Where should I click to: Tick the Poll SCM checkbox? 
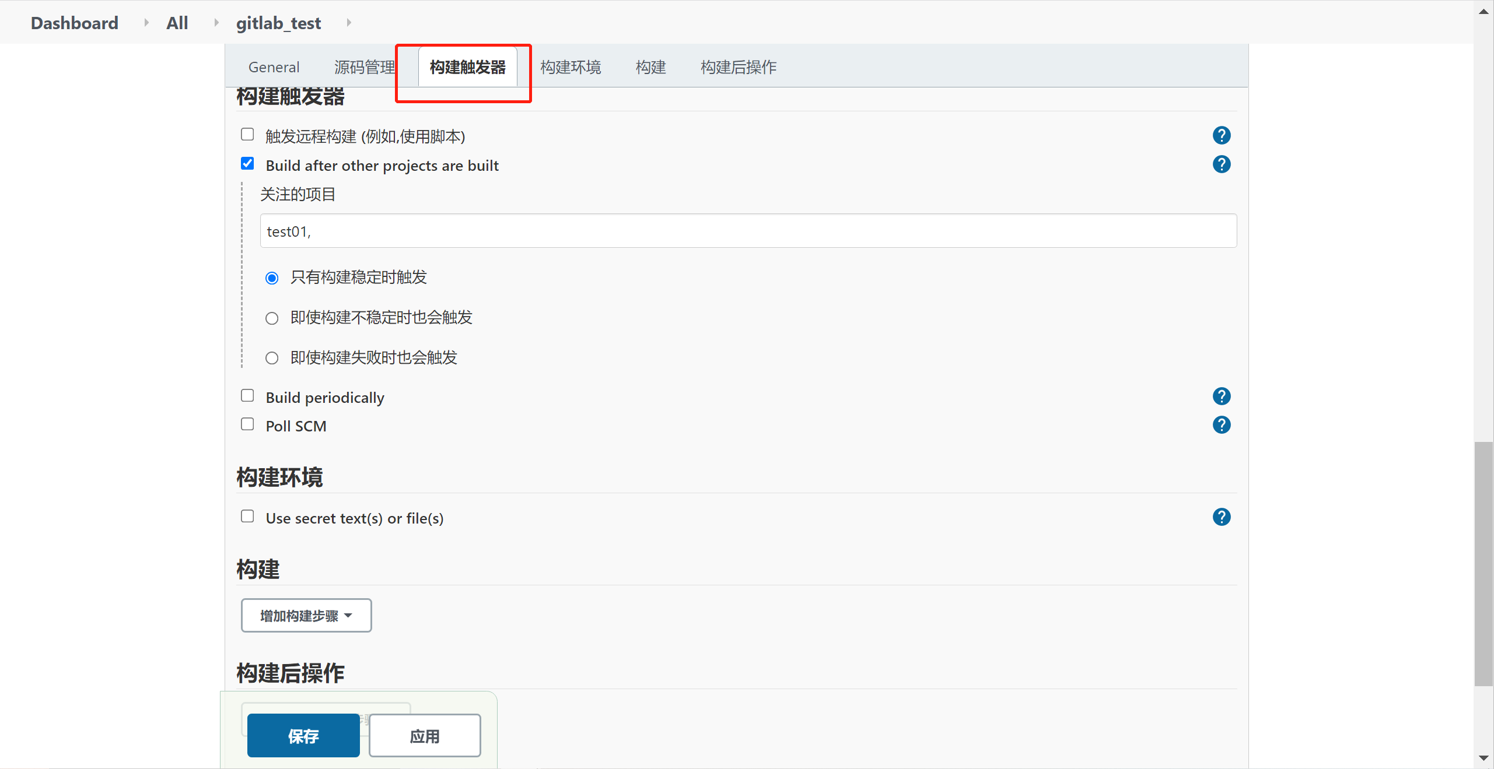(x=247, y=424)
